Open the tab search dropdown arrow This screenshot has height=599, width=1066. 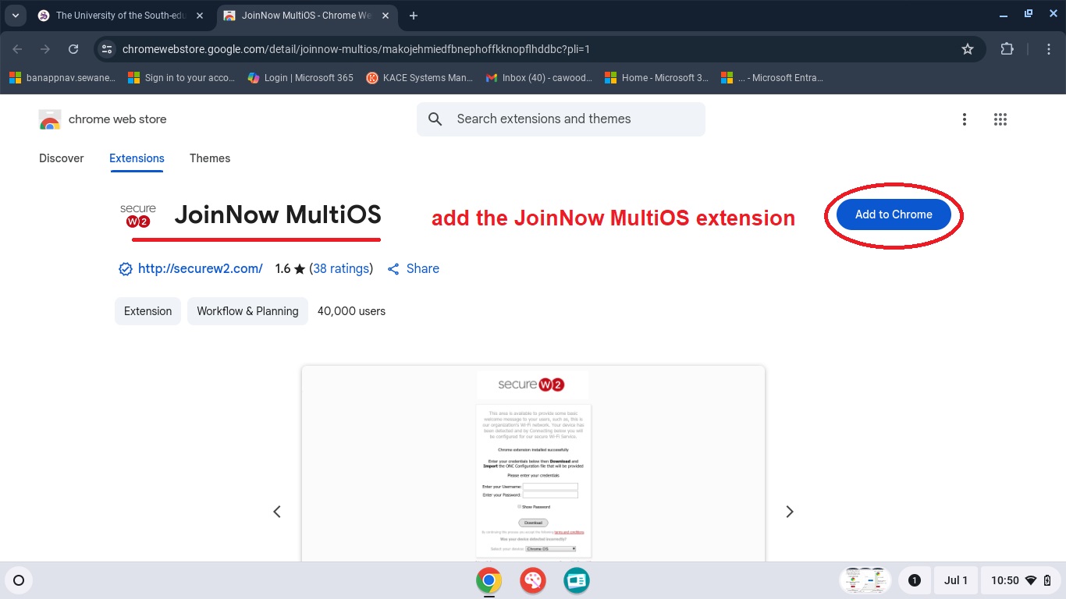point(16,16)
